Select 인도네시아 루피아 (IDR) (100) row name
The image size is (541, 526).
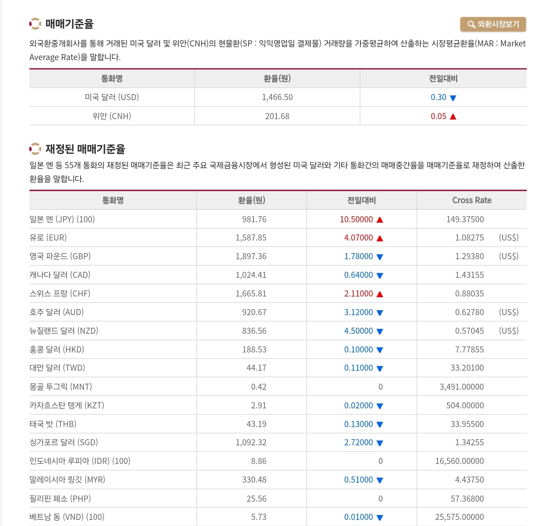80,461
